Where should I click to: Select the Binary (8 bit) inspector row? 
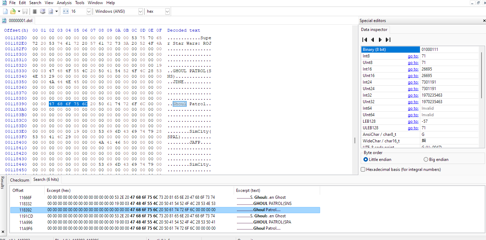[x=420, y=50]
